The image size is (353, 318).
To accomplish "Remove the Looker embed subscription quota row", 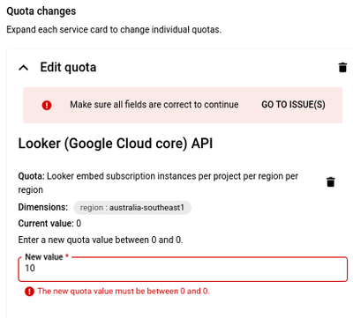I will (x=331, y=181).
